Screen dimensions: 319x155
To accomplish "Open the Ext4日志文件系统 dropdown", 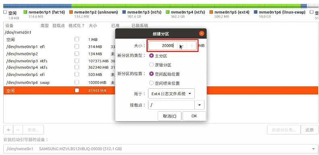I will point(171,94).
